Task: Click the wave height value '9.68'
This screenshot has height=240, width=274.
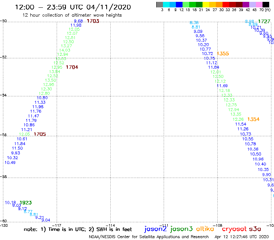Action: pos(78,21)
